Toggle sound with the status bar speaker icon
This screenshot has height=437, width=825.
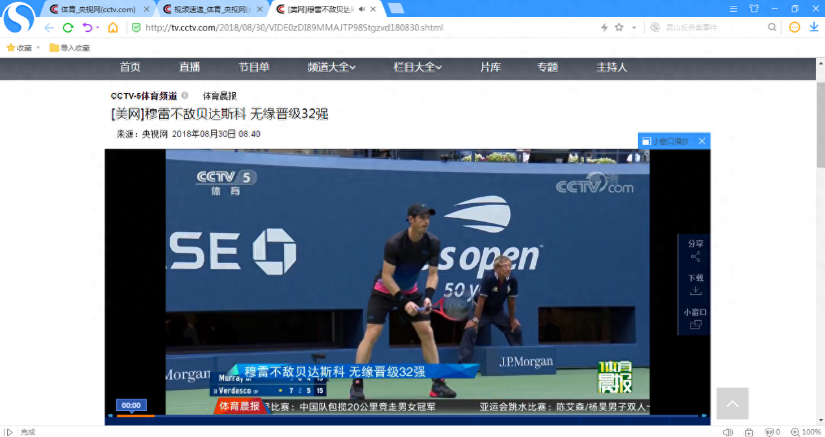(728, 432)
